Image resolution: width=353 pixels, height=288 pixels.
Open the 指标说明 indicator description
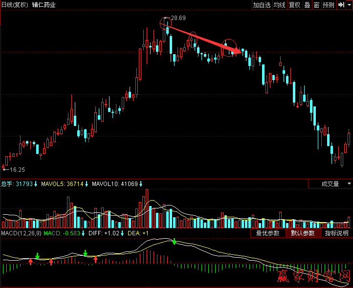[337, 233]
